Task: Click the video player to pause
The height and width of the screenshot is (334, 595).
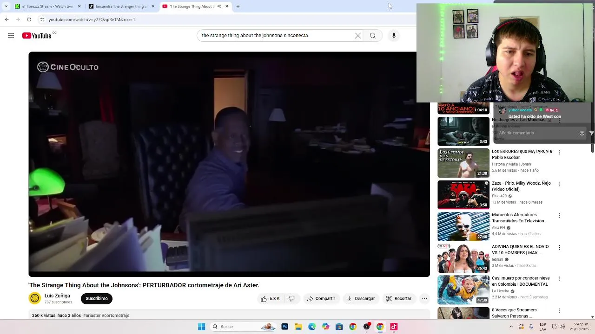Action: 229,164
